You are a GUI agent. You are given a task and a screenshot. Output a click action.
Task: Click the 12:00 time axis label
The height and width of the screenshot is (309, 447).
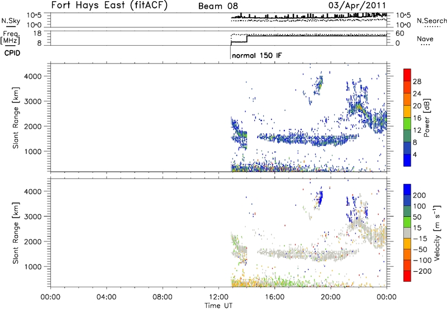(218, 297)
